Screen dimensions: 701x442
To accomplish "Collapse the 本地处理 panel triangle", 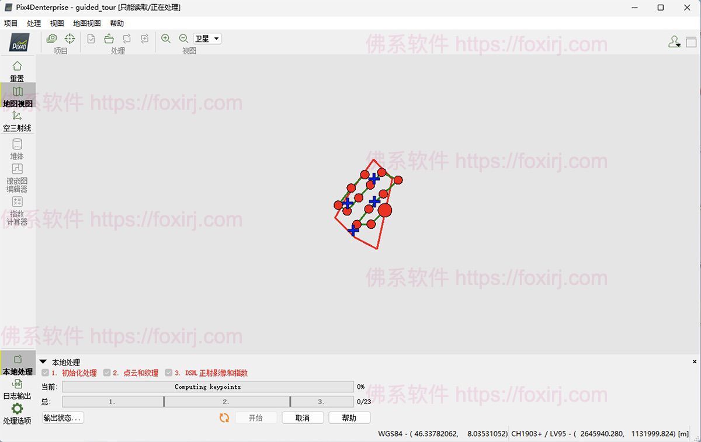I will tap(43, 362).
